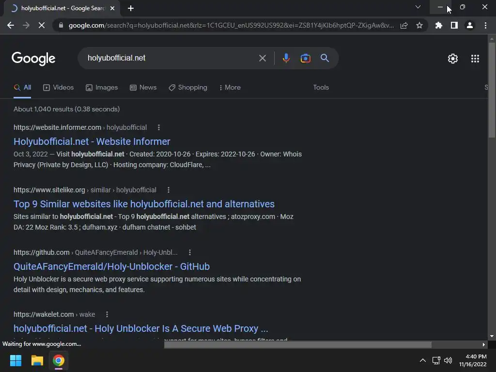Image resolution: width=496 pixels, height=372 pixels.
Task: Search by voice microphone icon
Action: (x=286, y=58)
